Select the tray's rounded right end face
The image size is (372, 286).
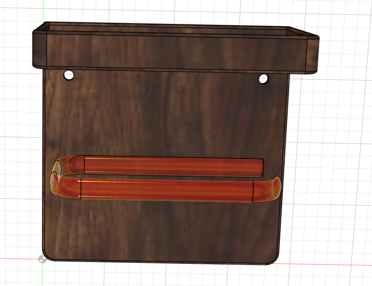312,55
